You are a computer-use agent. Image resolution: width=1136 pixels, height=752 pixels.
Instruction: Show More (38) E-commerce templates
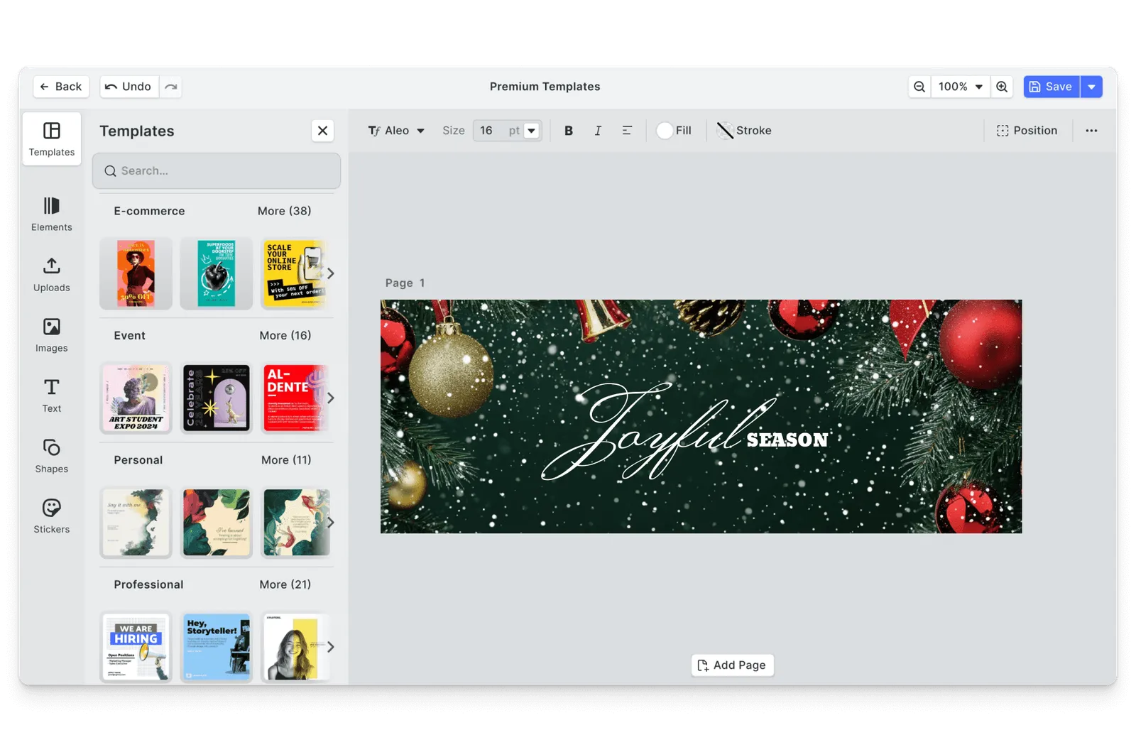(x=284, y=211)
